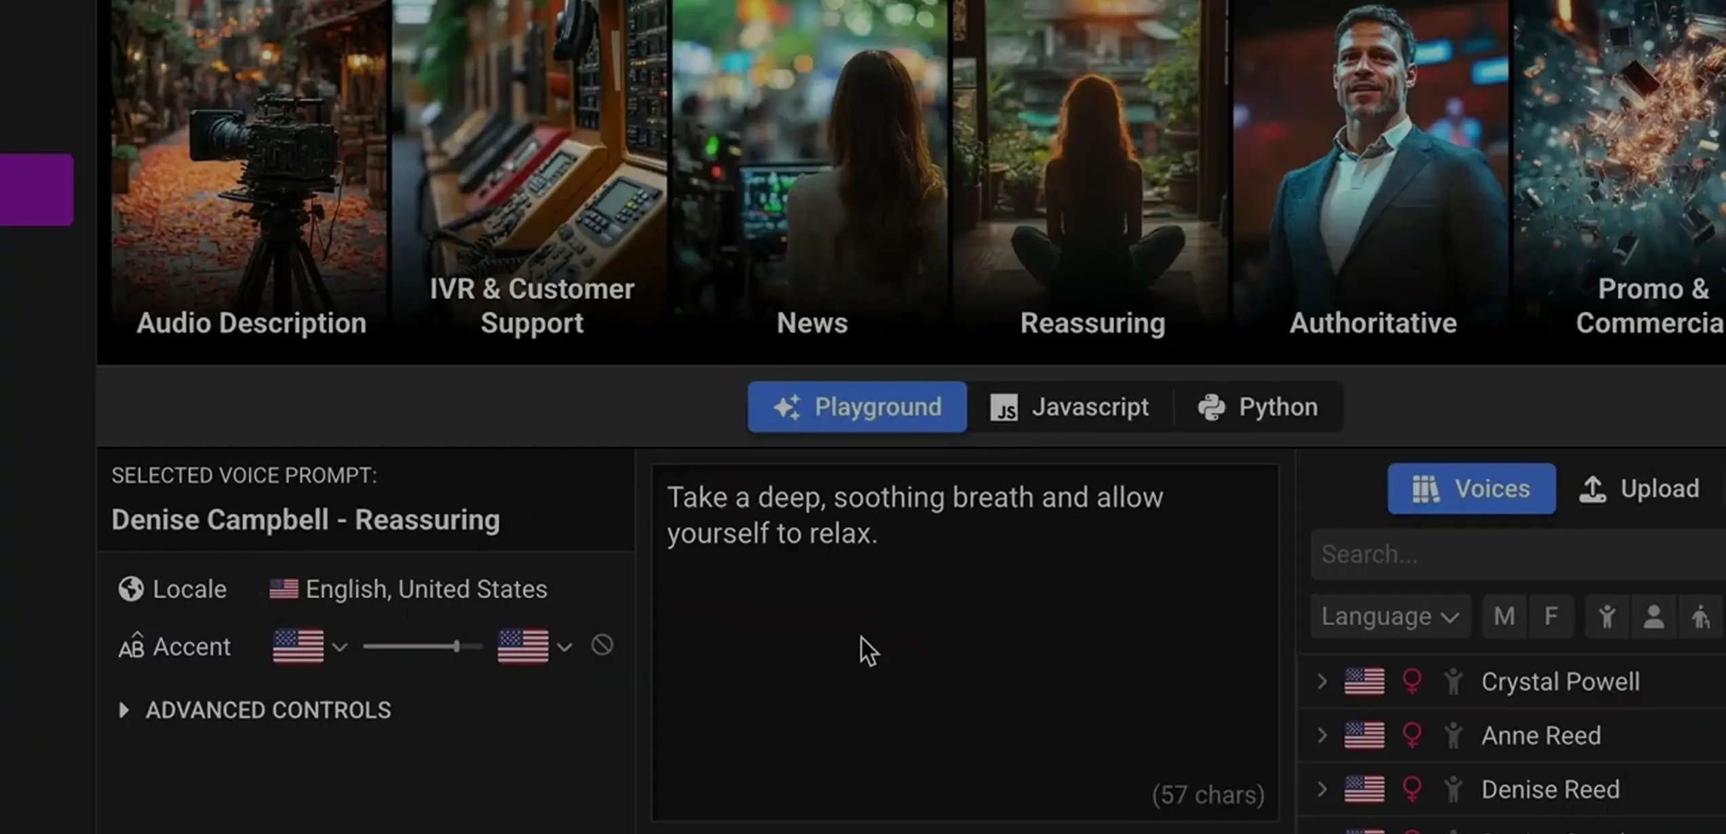The width and height of the screenshot is (1726, 834).
Task: Click into the text prompt area
Action: coord(965,641)
